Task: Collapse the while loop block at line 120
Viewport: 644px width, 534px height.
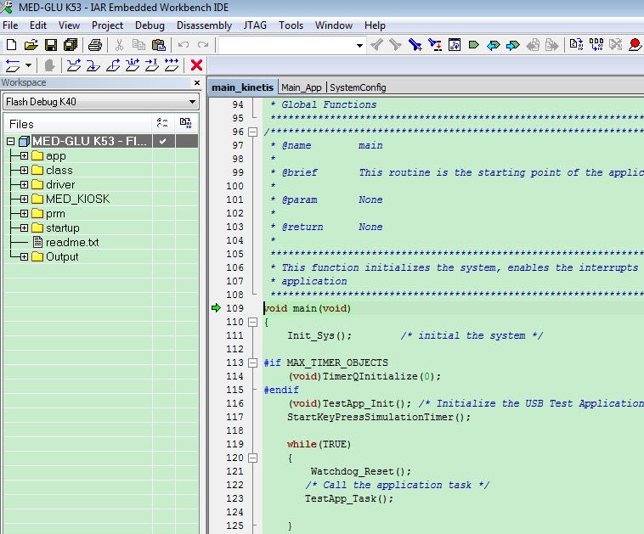Action: click(253, 458)
